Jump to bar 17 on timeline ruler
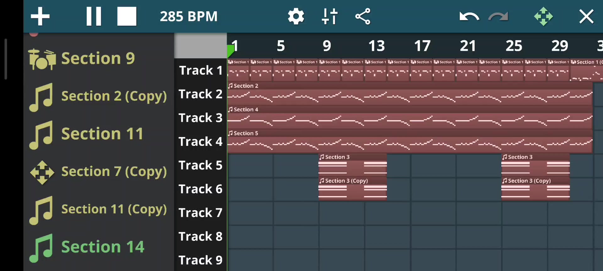603x271 pixels. (422, 46)
